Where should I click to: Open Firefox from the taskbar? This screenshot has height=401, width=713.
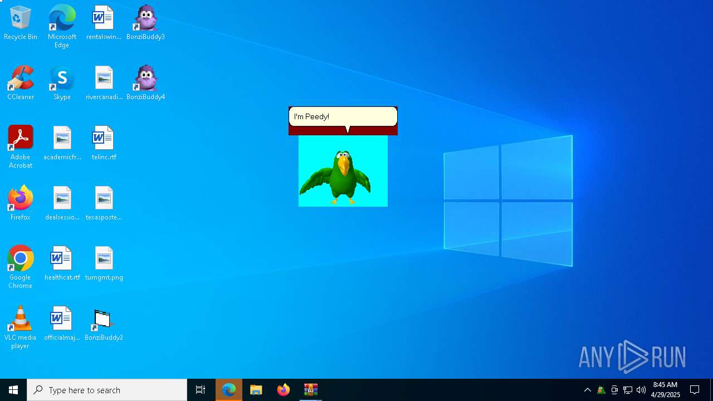coord(284,390)
